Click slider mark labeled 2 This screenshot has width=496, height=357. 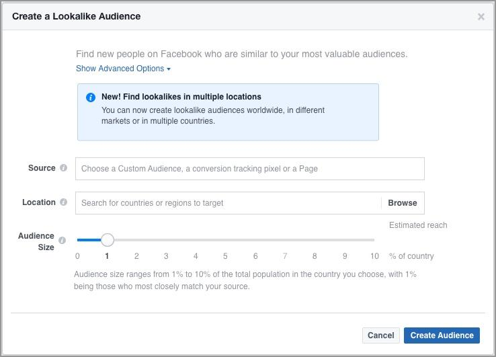pyautogui.click(x=136, y=255)
